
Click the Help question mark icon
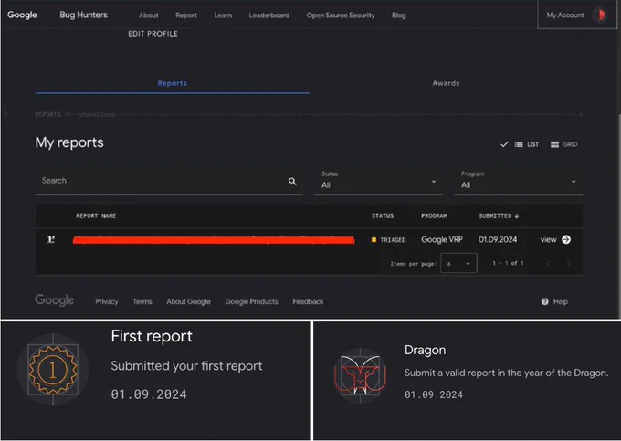pos(545,301)
